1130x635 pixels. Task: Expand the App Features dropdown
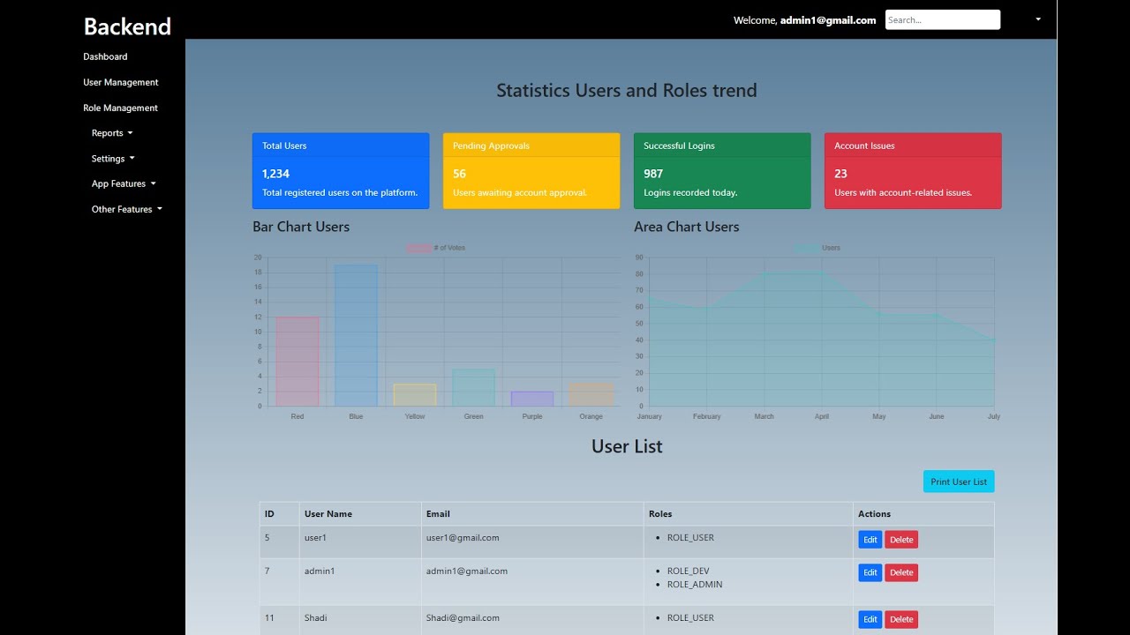[x=124, y=183]
